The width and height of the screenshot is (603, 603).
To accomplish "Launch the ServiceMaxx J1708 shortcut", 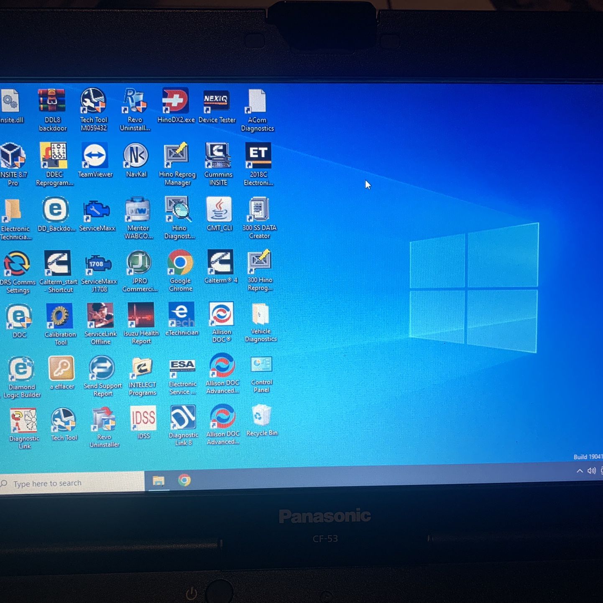I will (x=98, y=264).
